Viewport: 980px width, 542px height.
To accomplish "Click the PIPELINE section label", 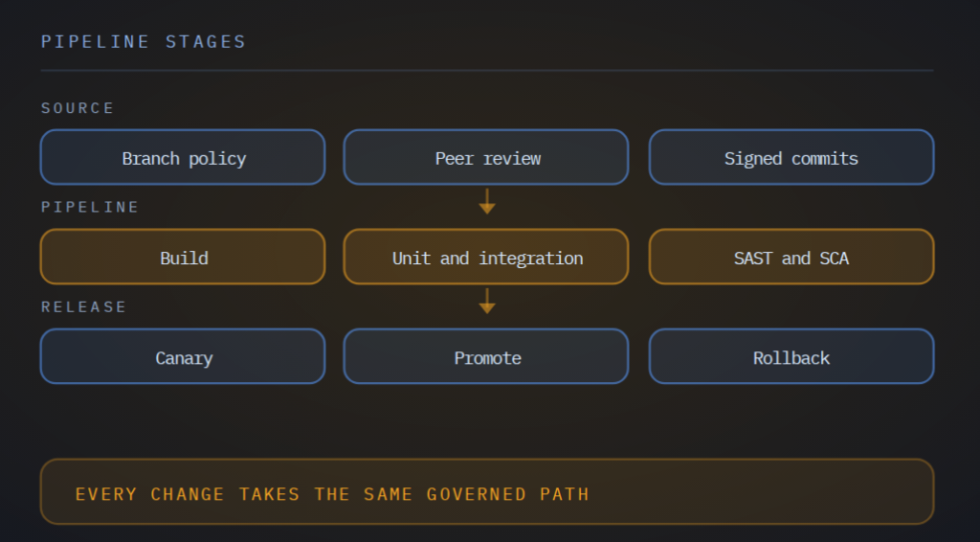I will click(90, 207).
